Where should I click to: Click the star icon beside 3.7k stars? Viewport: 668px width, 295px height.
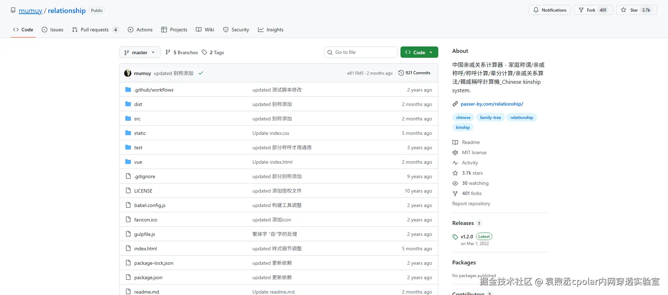point(455,173)
